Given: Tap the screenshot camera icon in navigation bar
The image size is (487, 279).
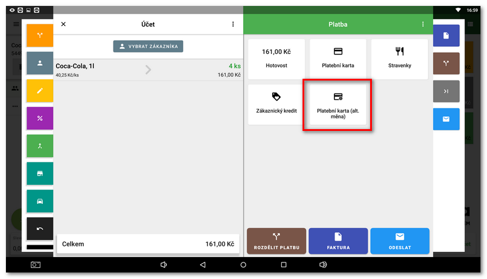Looking at the screenshot, I should tap(36, 264).
